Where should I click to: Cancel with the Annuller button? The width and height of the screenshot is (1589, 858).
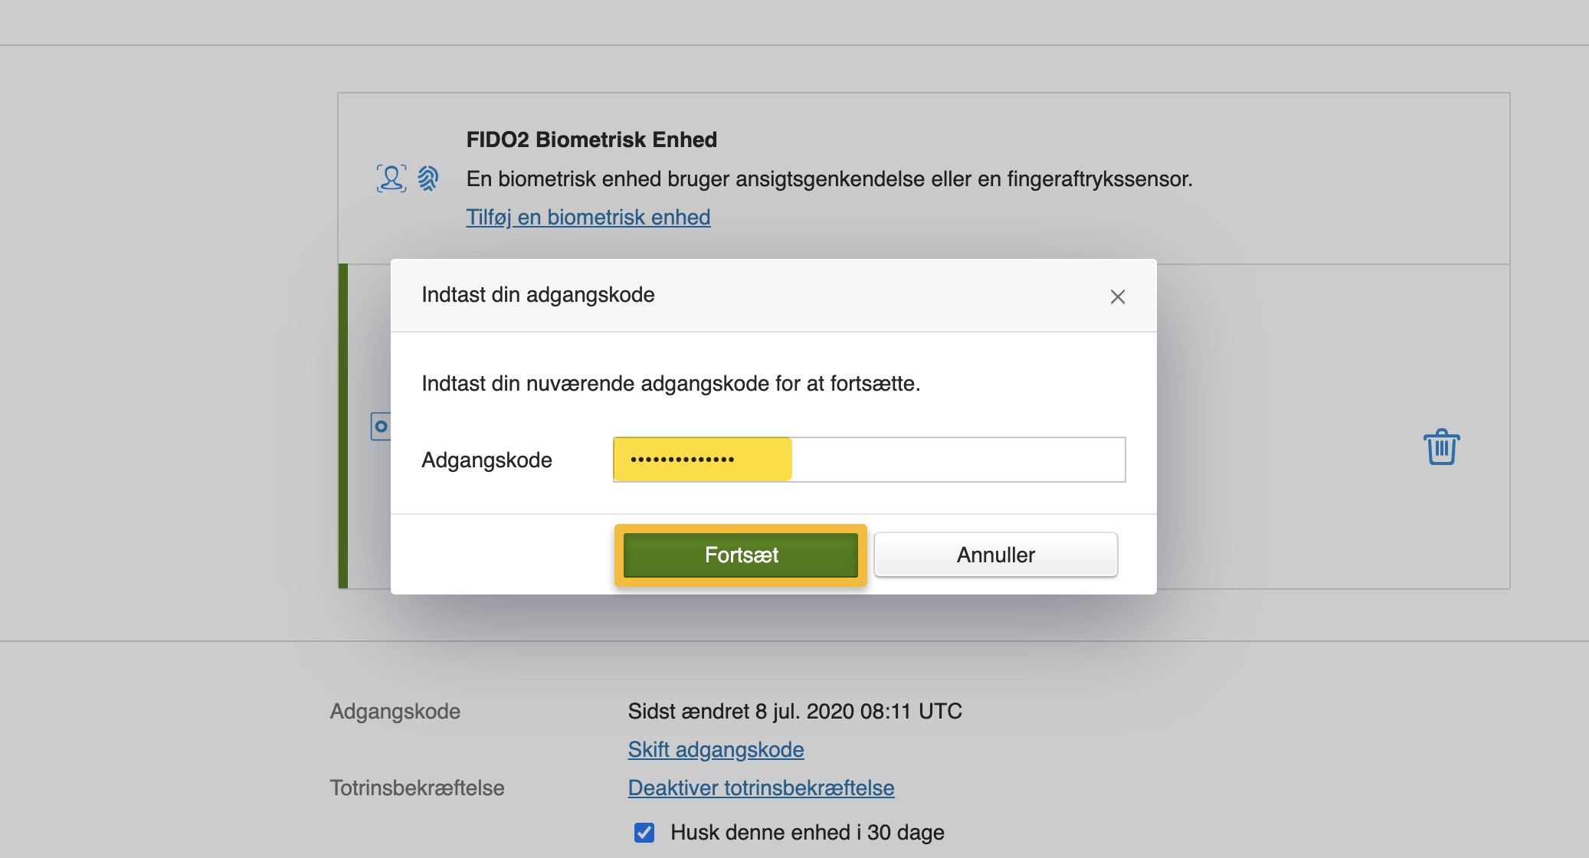(x=995, y=555)
